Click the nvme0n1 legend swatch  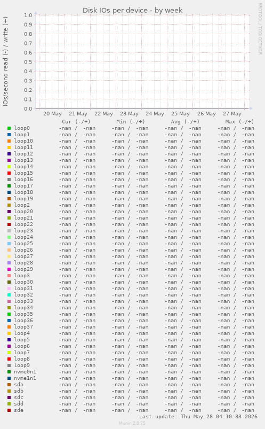9,372
